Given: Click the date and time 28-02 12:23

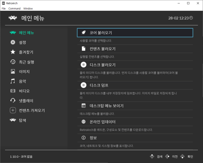Looking at the screenshot, I should 178,18.
